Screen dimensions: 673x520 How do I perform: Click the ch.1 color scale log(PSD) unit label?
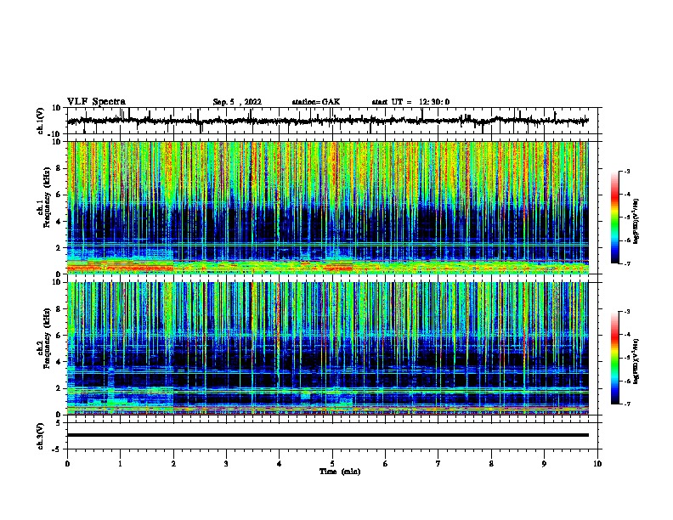pyautogui.click(x=636, y=221)
